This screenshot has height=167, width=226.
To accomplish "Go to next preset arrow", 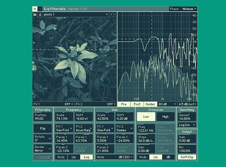I will pos(115,14).
